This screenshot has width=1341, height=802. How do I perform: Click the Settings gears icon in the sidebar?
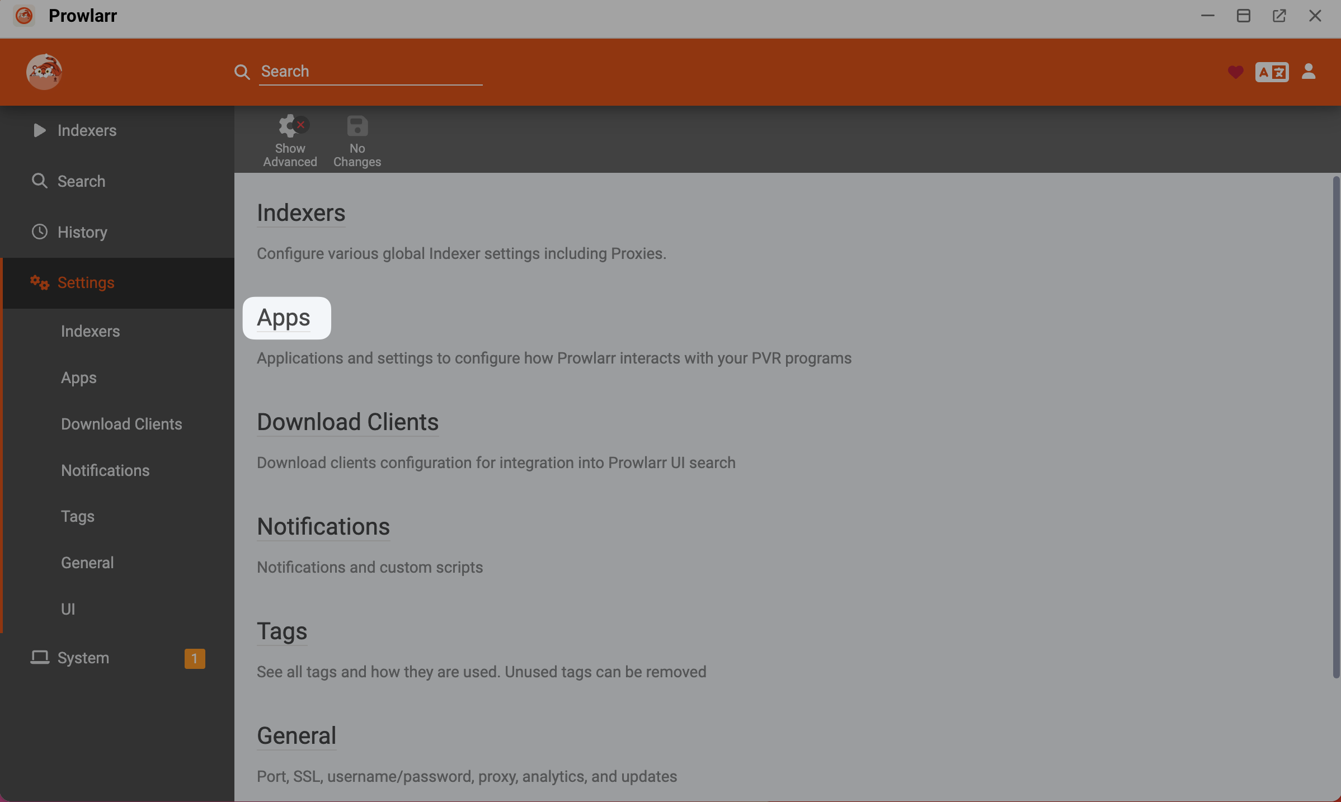point(39,282)
